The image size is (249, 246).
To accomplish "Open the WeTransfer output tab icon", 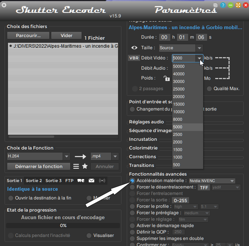I will point(81,181).
